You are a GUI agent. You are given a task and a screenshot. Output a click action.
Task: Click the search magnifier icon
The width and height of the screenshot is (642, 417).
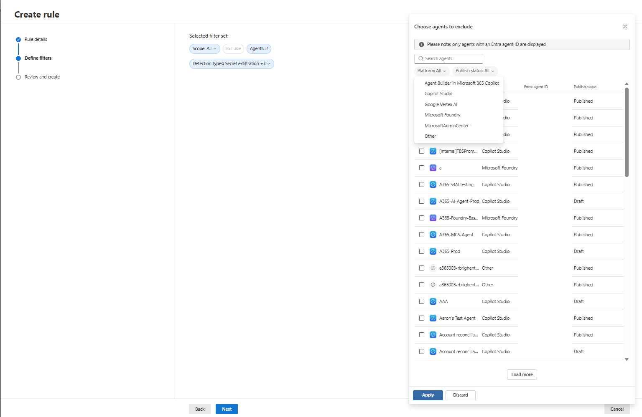pyautogui.click(x=420, y=59)
